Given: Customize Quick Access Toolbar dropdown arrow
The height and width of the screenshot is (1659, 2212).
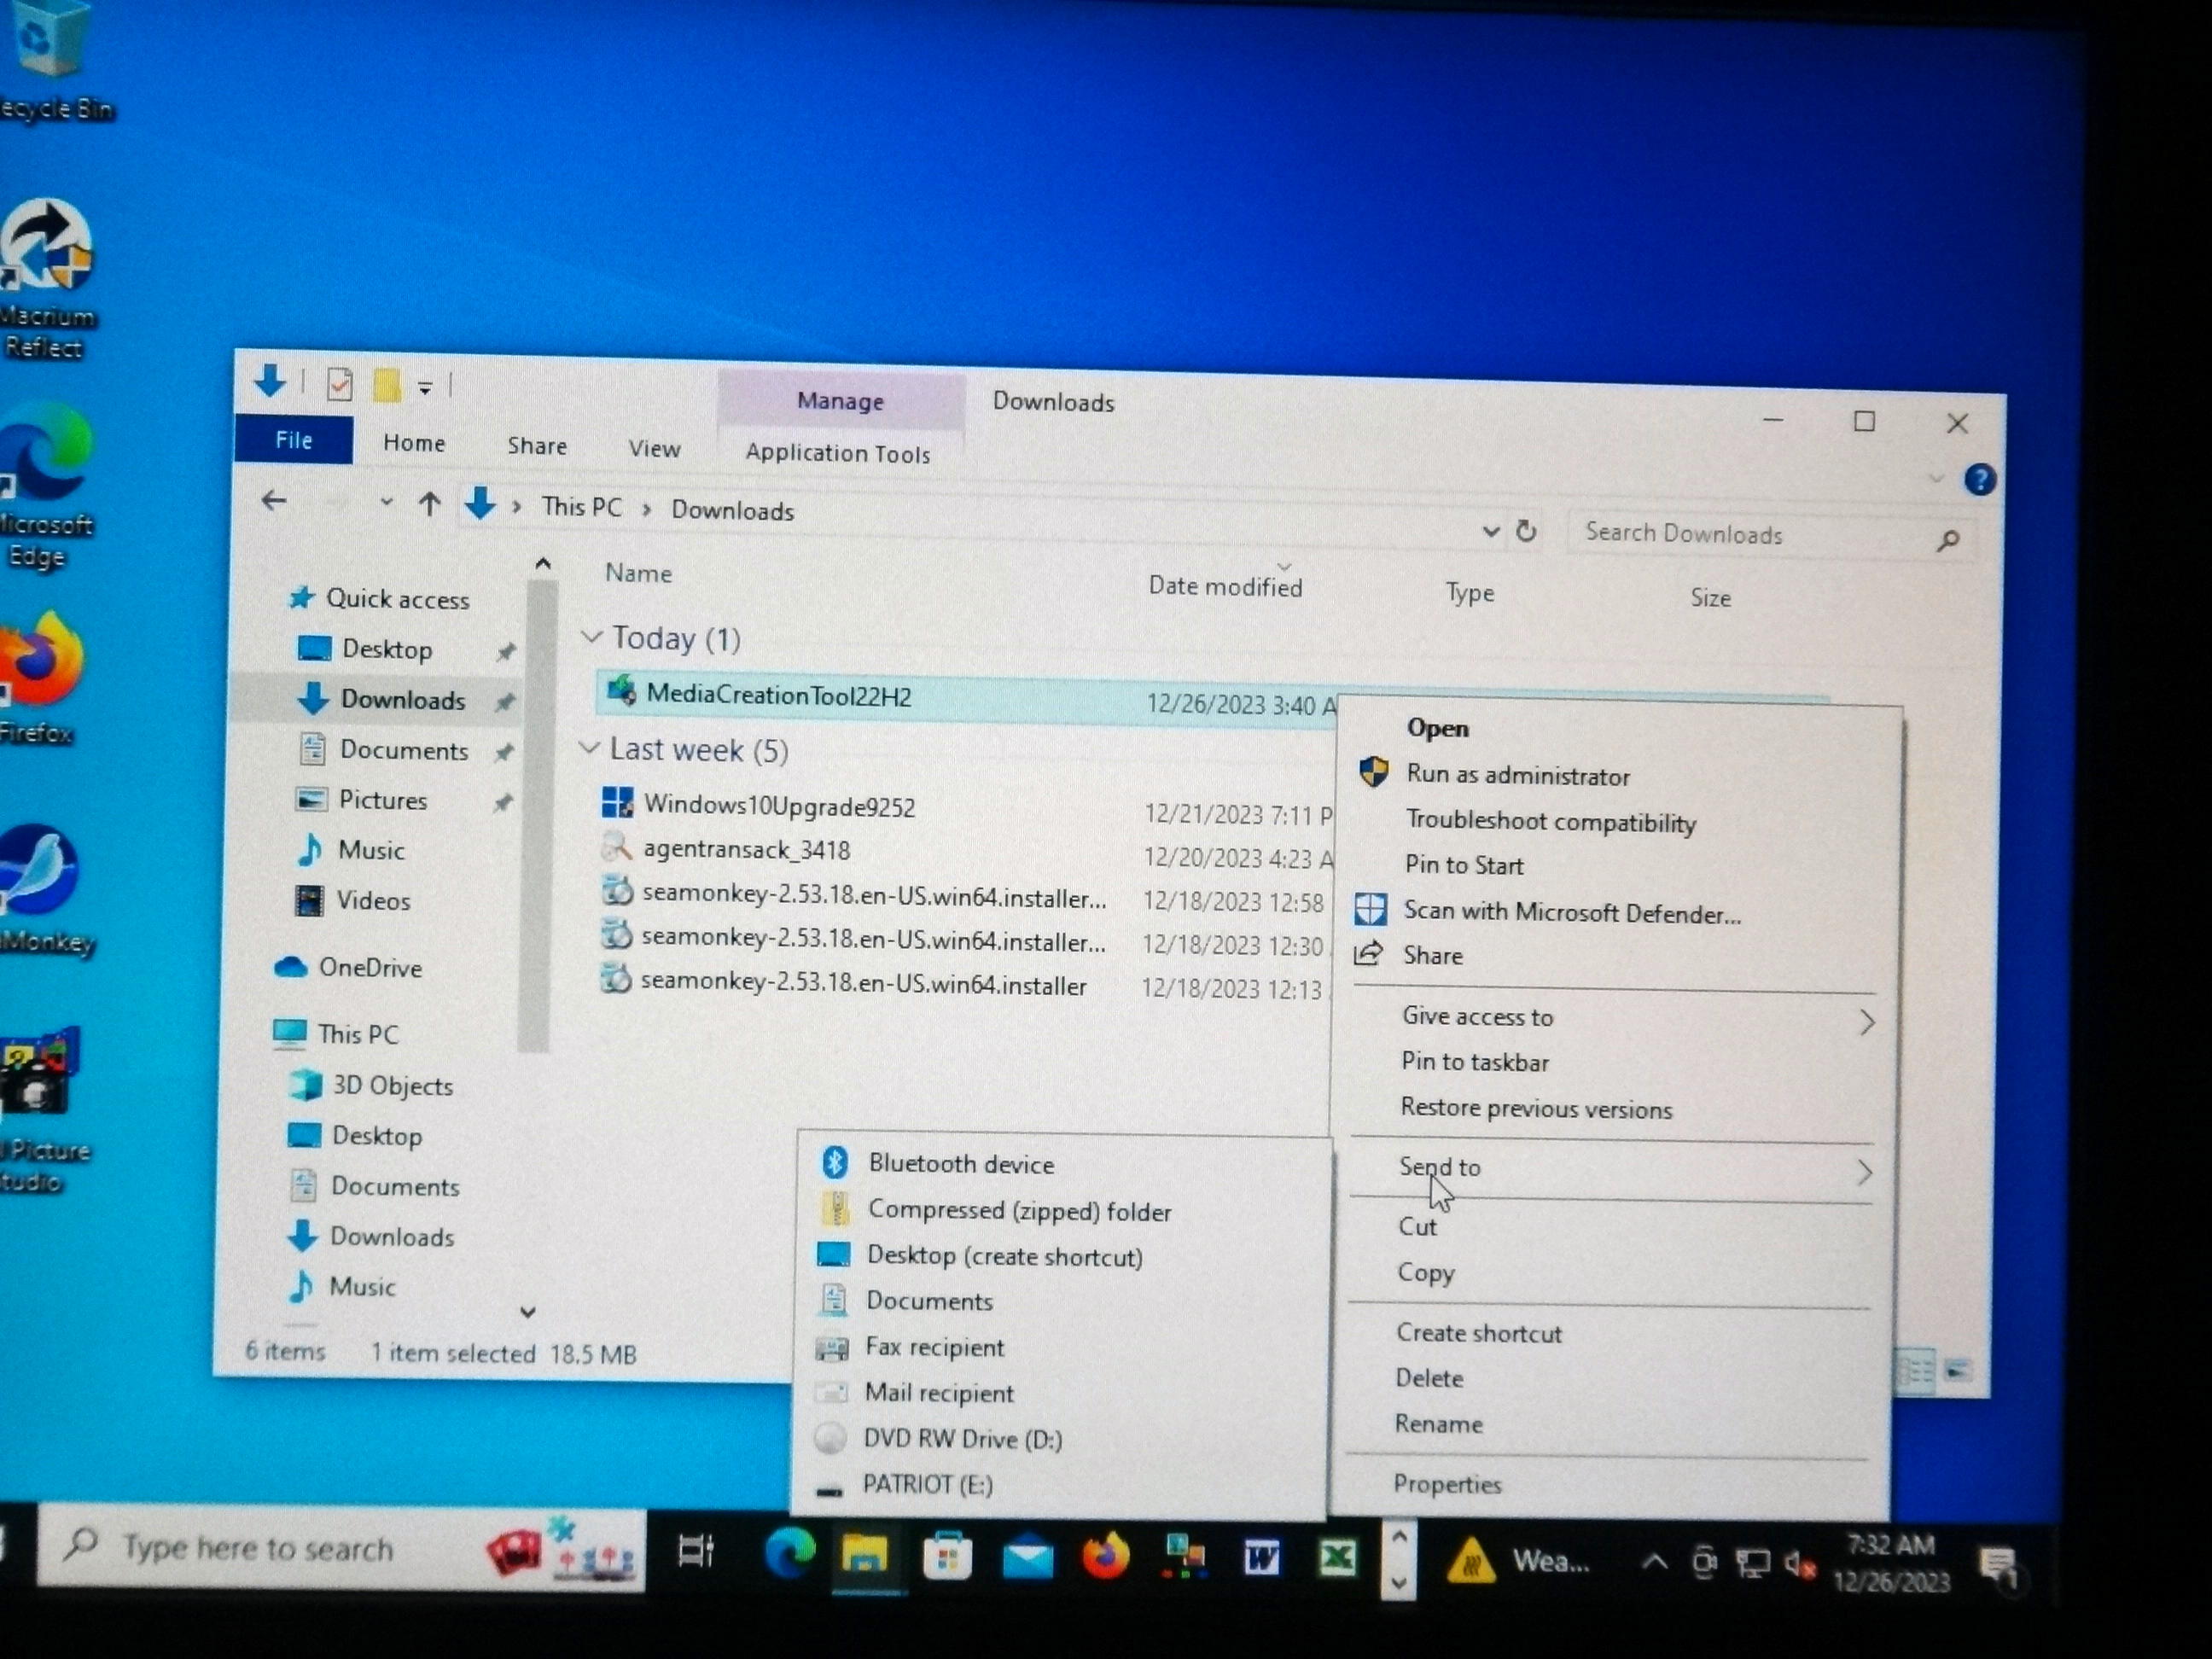Looking at the screenshot, I should click(425, 388).
